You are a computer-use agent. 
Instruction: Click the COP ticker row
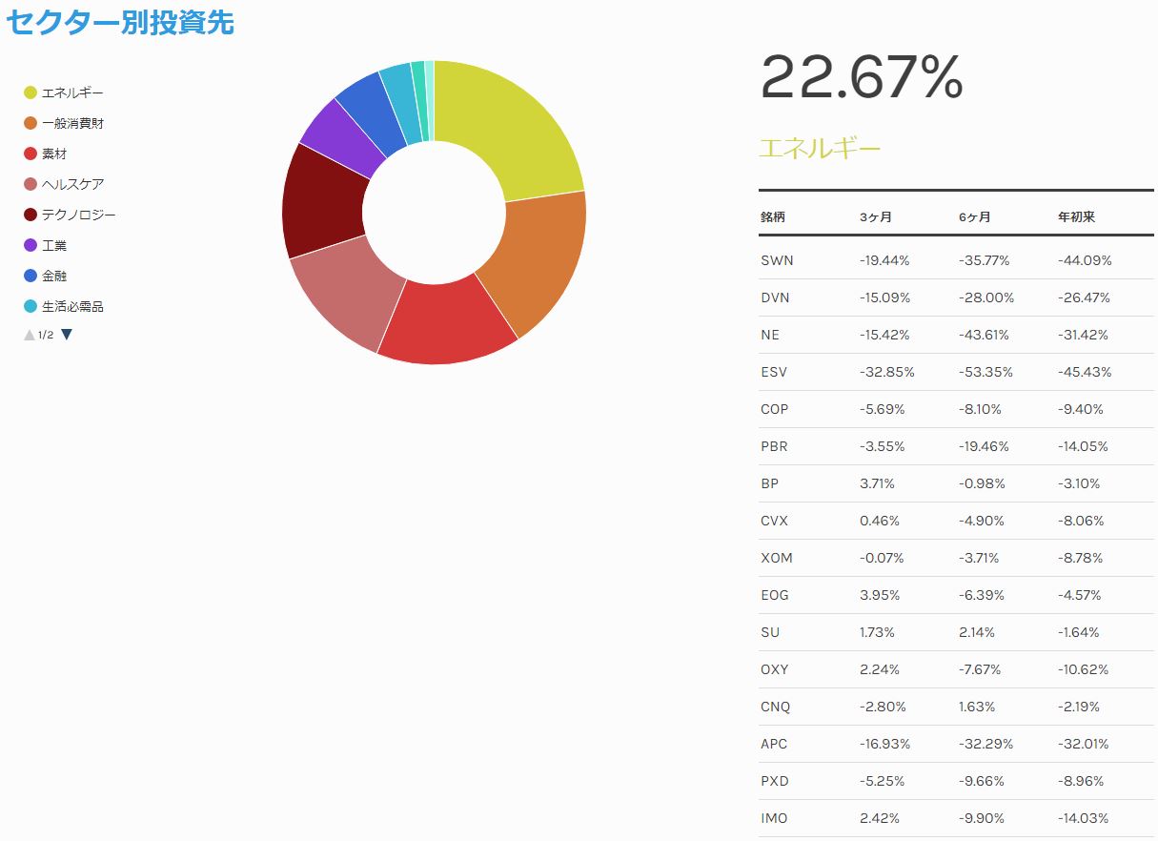coord(956,409)
